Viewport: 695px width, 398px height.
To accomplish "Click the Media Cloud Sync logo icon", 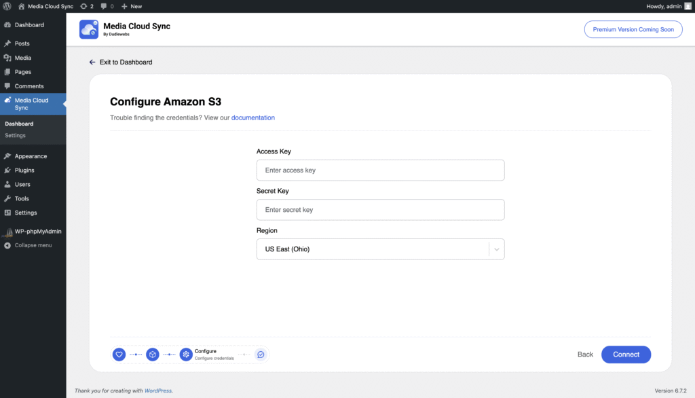I will (x=89, y=29).
